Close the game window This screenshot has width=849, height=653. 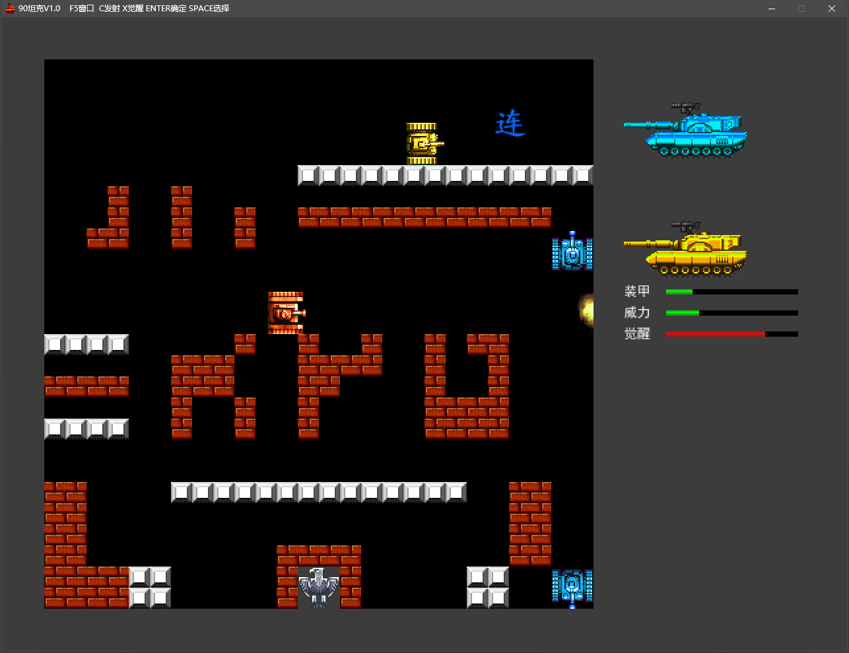[x=832, y=9]
